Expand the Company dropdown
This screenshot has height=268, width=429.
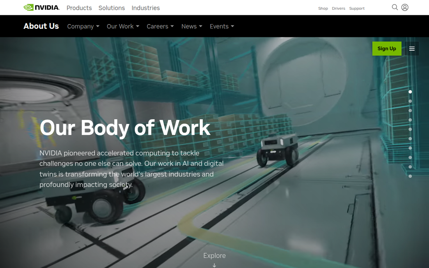click(x=83, y=26)
